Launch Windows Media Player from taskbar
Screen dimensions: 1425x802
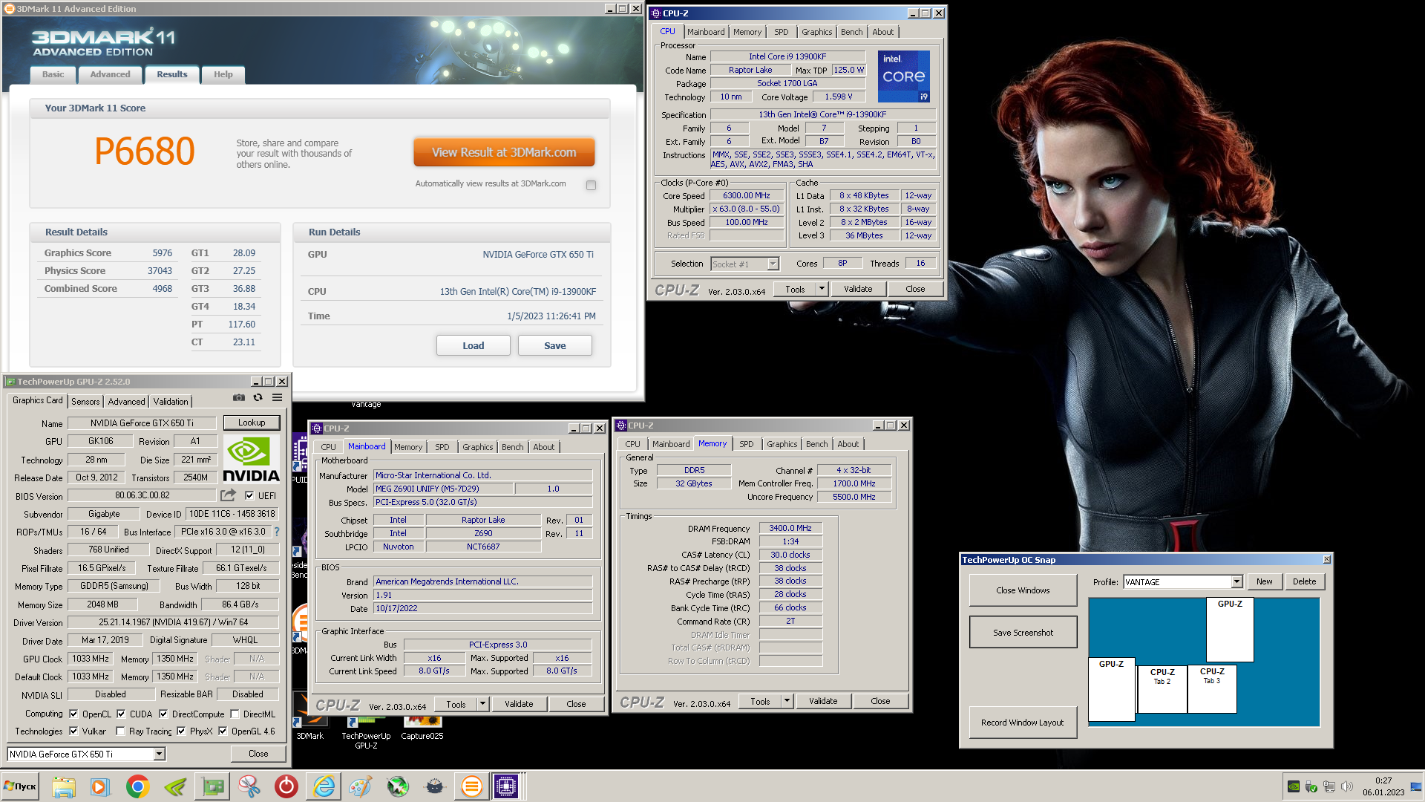pyautogui.click(x=99, y=786)
